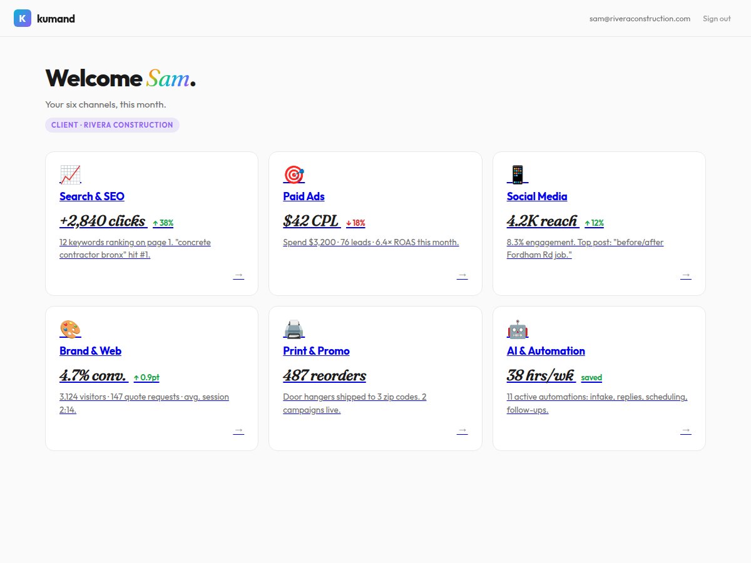Click the Brand & Web palette icon
Screen dimensions: 751x563
(x=70, y=329)
